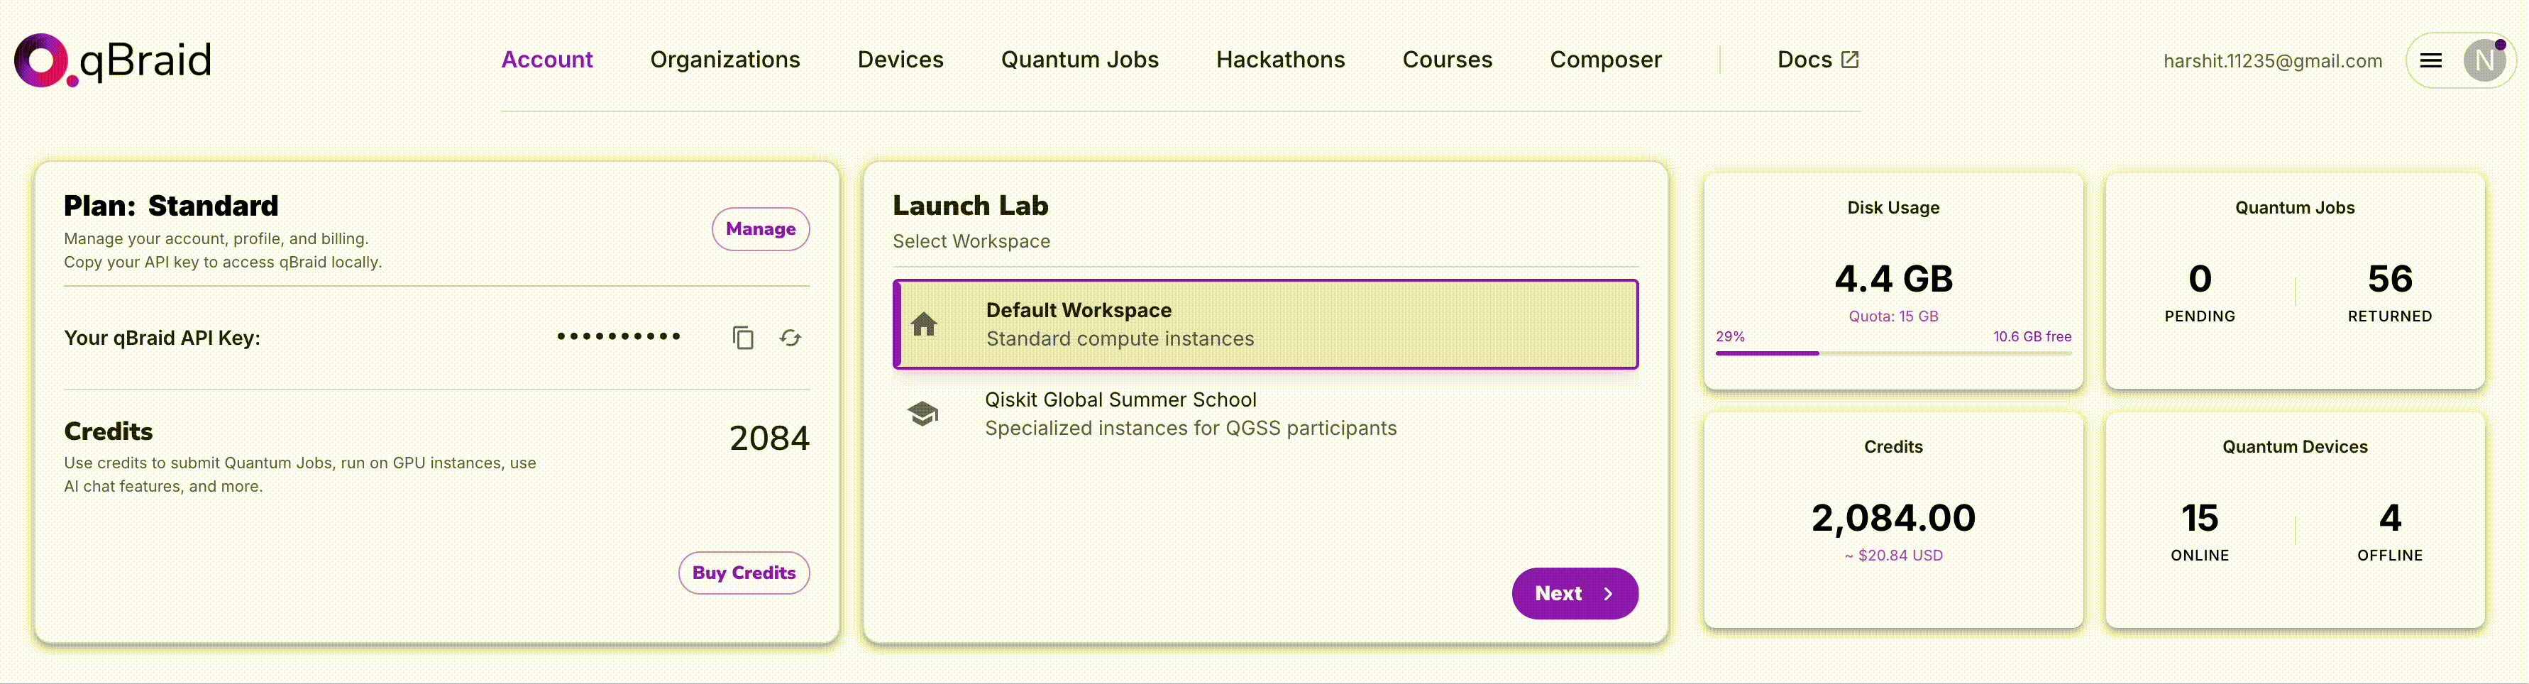Click the Disk Usage progress bar

tap(1892, 353)
